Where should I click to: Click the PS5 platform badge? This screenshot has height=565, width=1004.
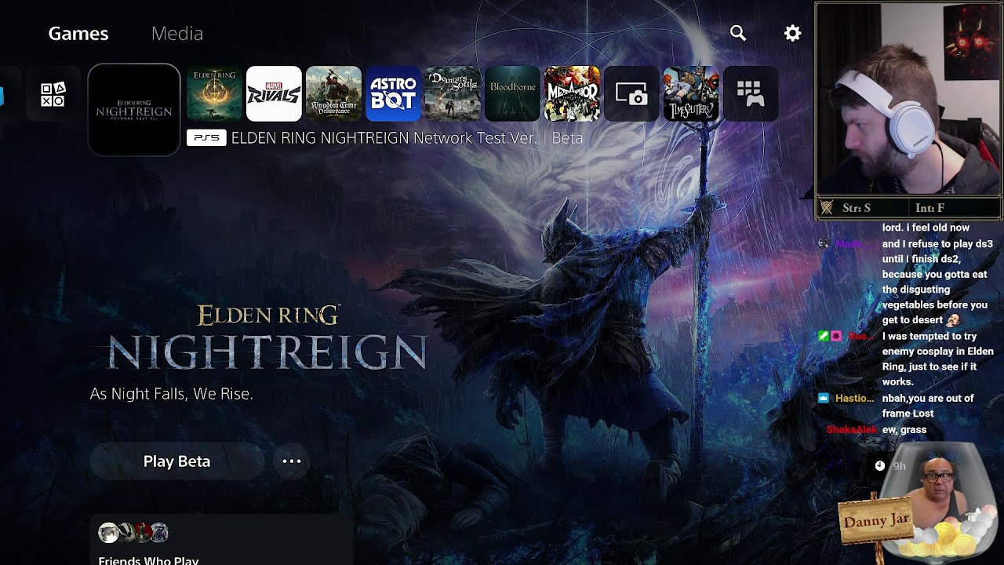point(206,138)
